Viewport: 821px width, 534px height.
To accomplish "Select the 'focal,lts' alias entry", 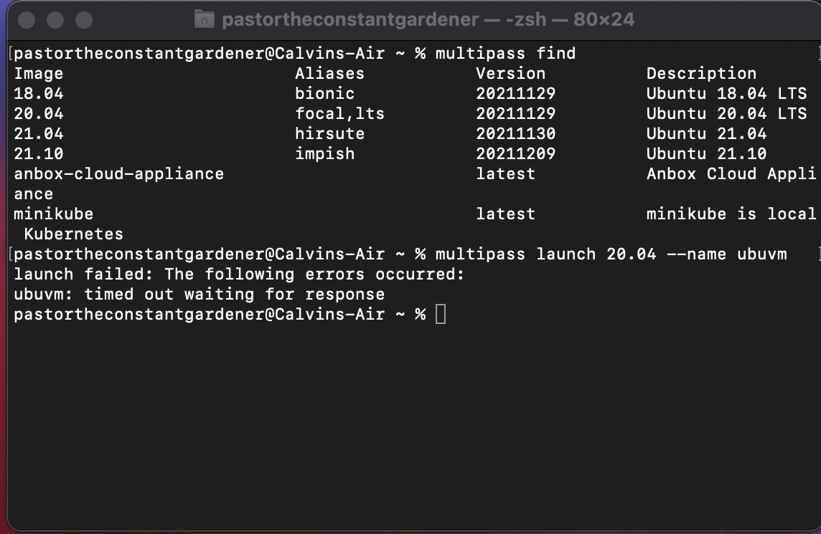I will tap(339, 113).
